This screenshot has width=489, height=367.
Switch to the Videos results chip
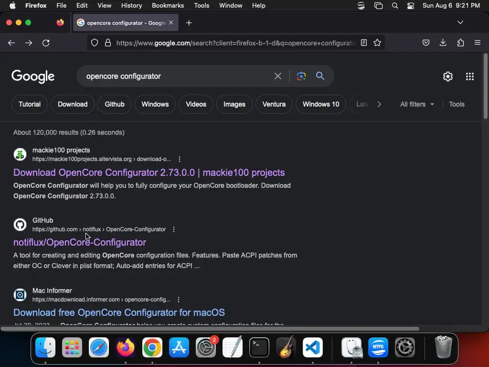[x=196, y=104]
